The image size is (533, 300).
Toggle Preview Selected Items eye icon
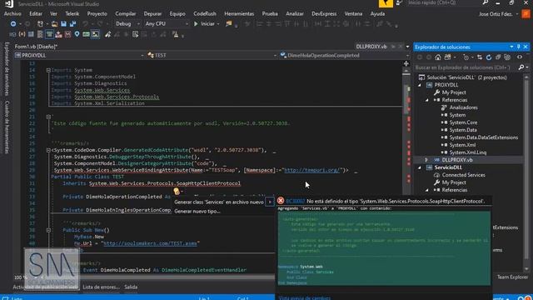[520, 57]
